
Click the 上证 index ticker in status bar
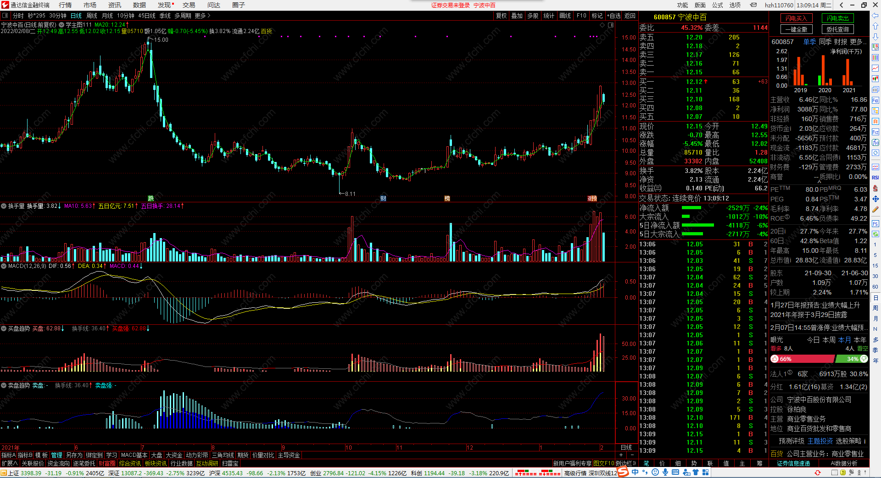51,473
